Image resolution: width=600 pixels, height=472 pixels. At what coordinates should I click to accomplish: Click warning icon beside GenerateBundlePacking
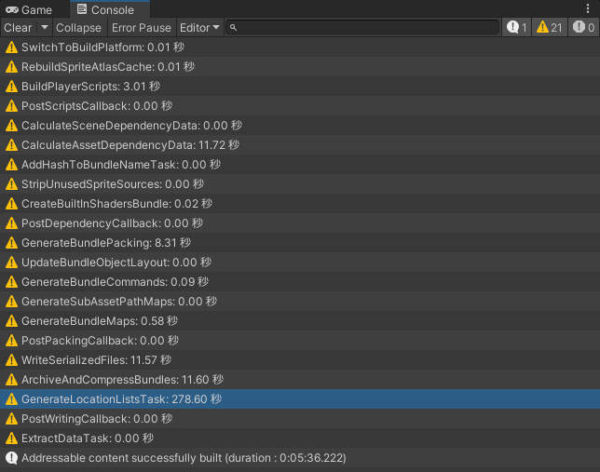[11, 243]
